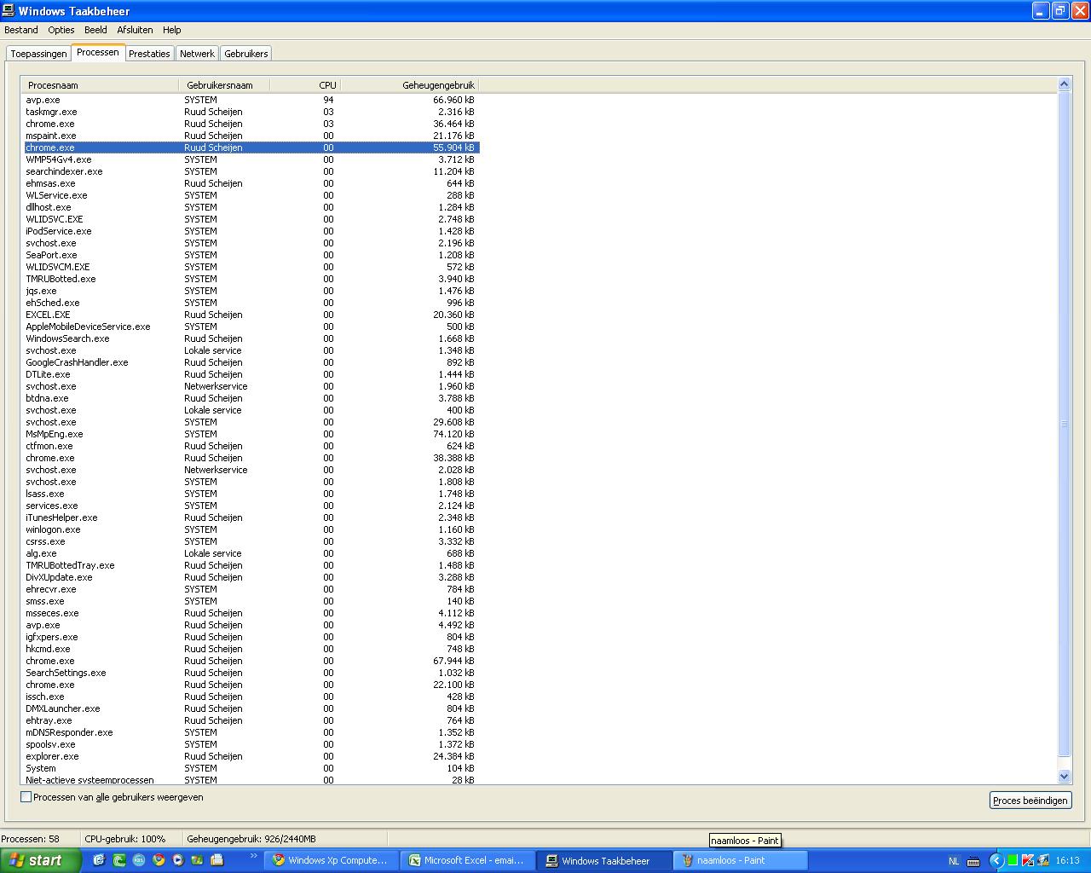Switch to Windows Xp Chrome taskbar window

(x=330, y=860)
